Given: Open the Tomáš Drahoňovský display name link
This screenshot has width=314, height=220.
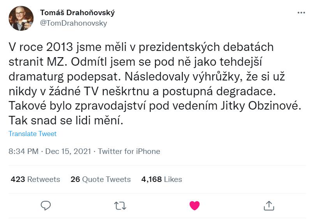Looking at the screenshot, I should tap(78, 13).
